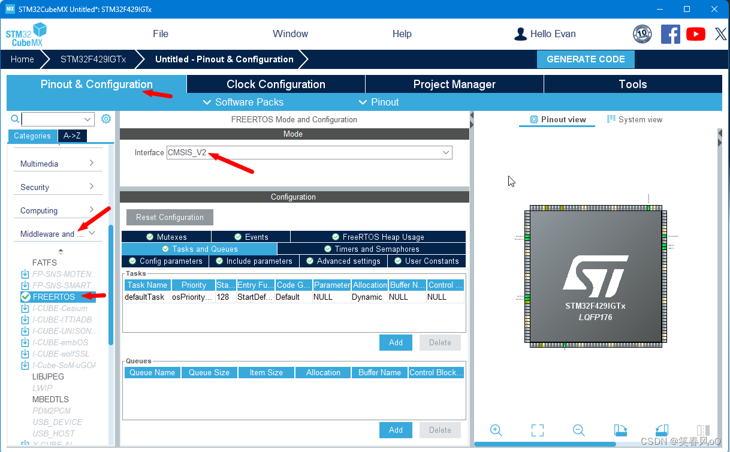Download the I-CUBE-embOS pack icon

(25, 342)
